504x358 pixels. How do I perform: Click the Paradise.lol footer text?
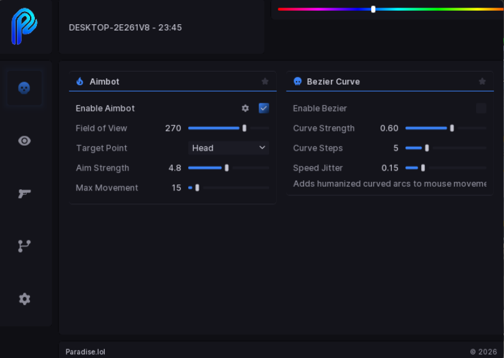[x=85, y=352]
